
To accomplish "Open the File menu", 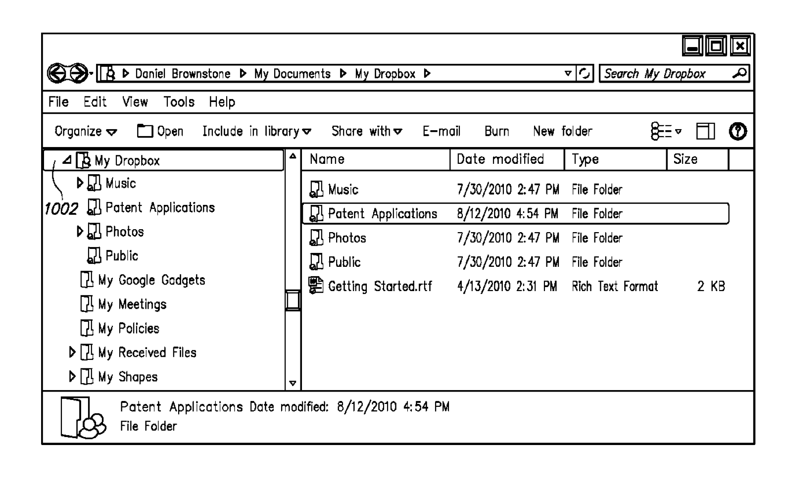I will 58,102.
